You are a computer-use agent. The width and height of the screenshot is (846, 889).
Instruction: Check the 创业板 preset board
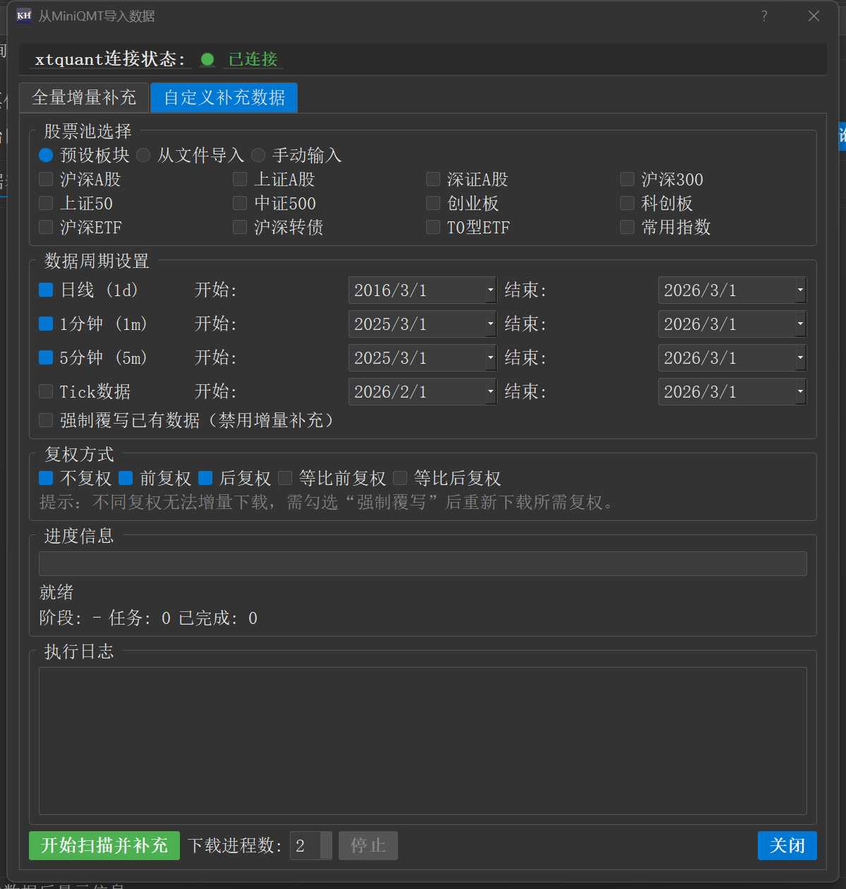[x=433, y=203]
